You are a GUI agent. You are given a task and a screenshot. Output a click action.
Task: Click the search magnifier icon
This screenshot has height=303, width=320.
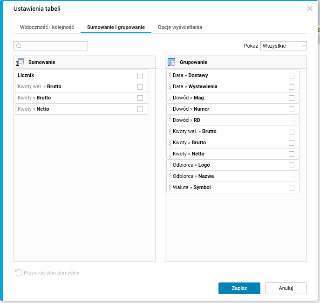point(19,46)
